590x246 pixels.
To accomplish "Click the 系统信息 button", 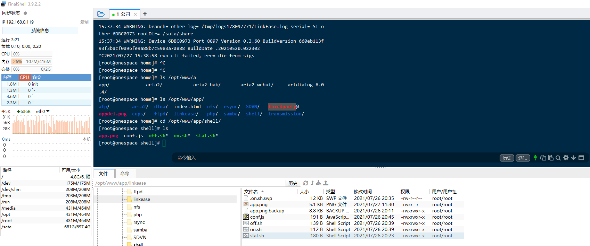I will pos(40,30).
